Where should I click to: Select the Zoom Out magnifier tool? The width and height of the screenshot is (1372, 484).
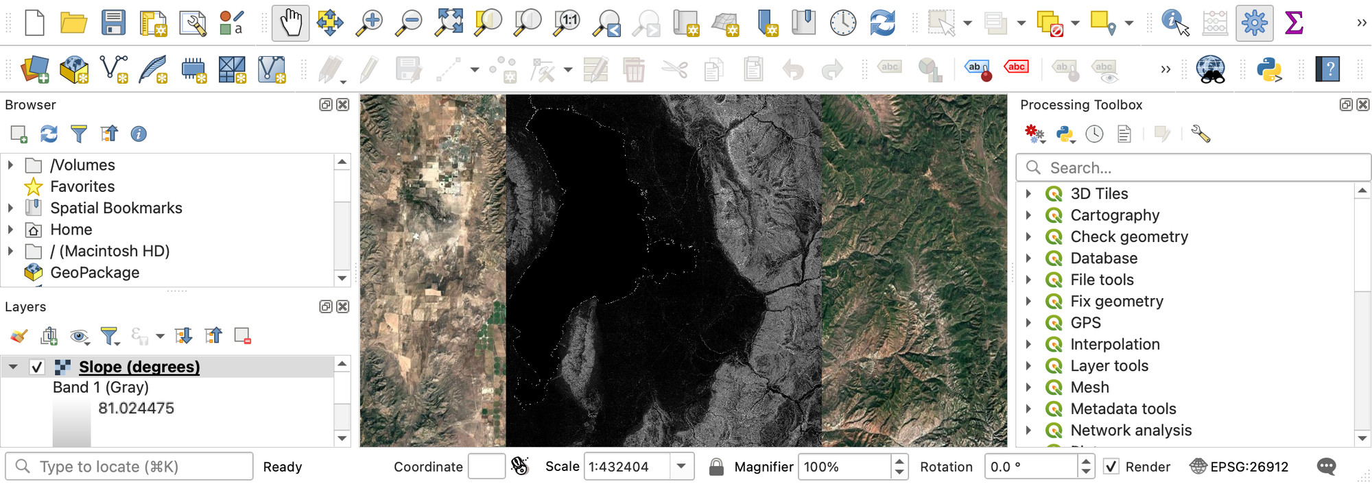tap(410, 23)
